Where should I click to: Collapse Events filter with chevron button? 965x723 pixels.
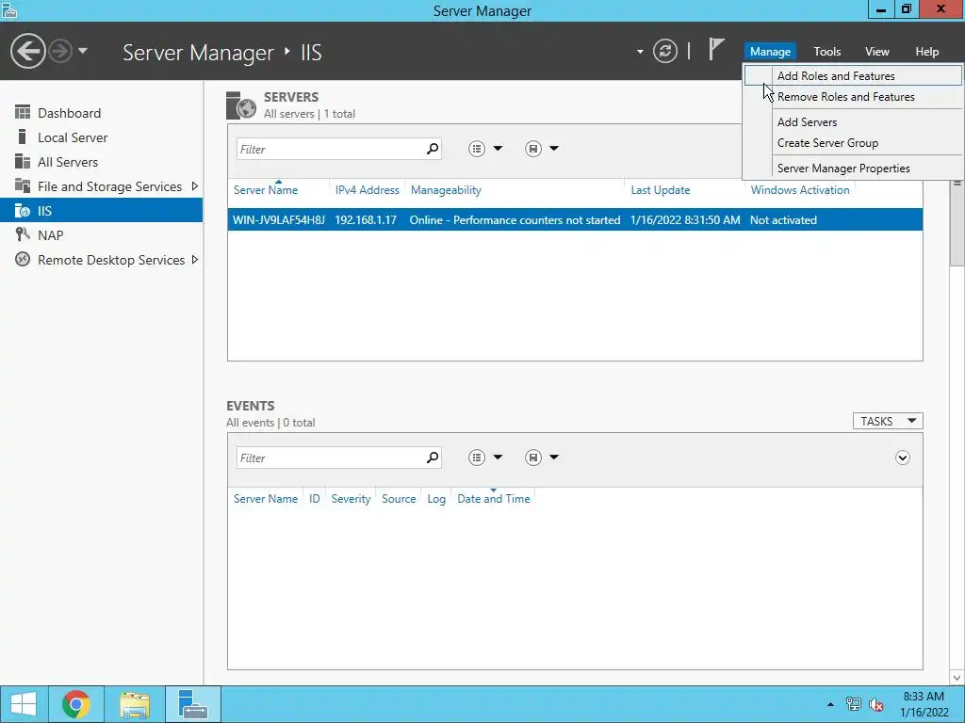pos(902,458)
